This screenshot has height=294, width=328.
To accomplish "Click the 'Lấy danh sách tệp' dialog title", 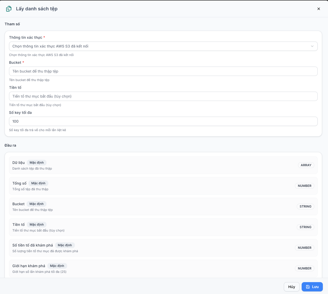I will [x=37, y=9].
